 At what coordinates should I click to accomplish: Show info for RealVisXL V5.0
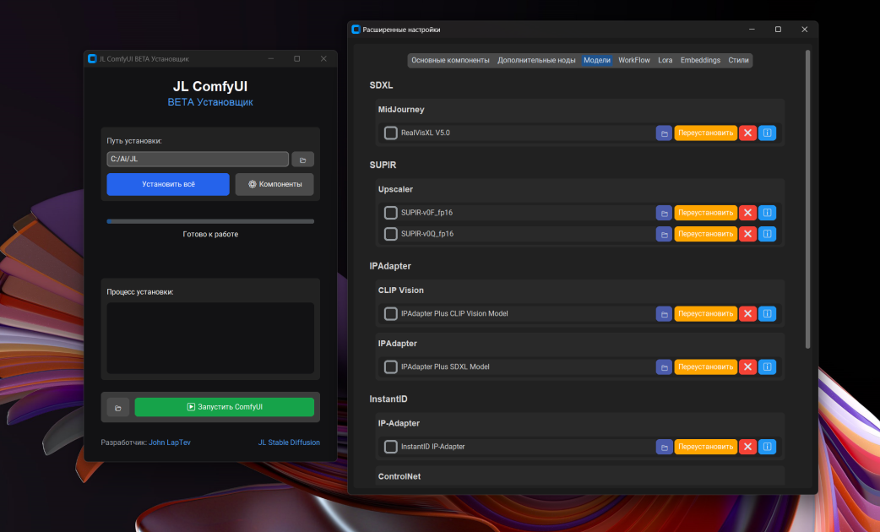tap(767, 133)
